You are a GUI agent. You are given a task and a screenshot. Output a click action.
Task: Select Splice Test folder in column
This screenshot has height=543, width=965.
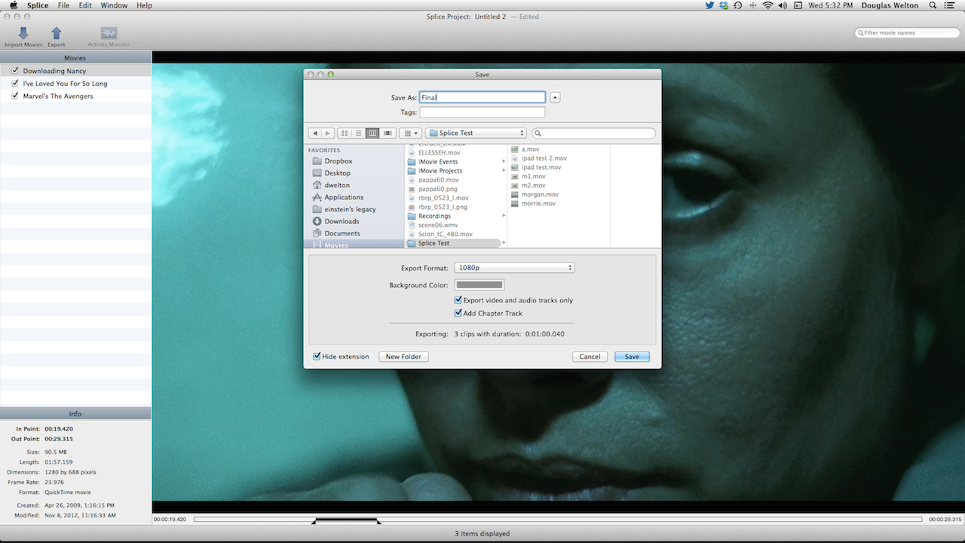[x=453, y=243]
